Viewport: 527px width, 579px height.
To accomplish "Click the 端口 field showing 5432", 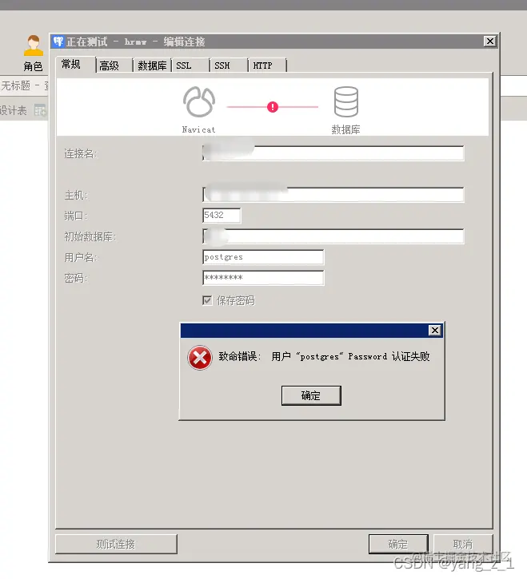I will [x=222, y=216].
